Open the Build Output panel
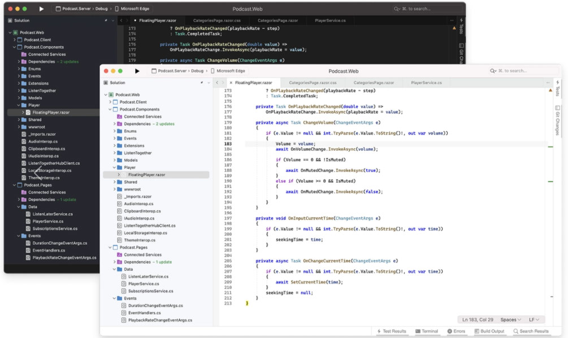Image resolution: width=568 pixels, height=338 pixels. click(489, 331)
